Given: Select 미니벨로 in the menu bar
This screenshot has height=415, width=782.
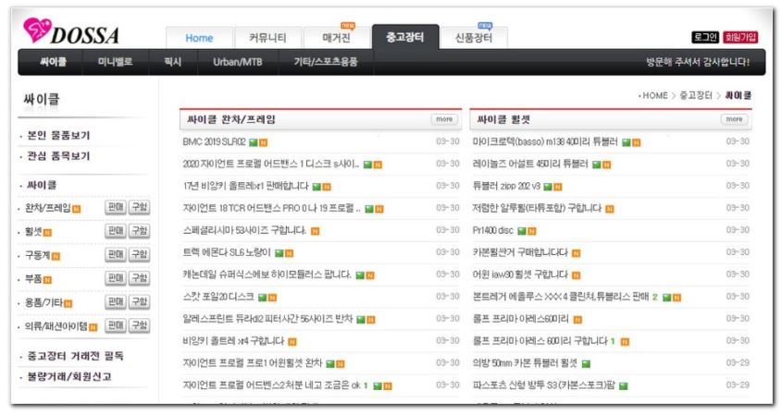Looking at the screenshot, I should click(115, 62).
